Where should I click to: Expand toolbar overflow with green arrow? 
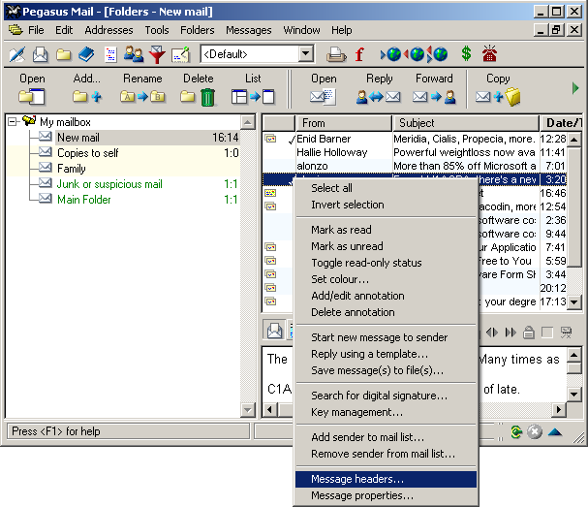[576, 88]
